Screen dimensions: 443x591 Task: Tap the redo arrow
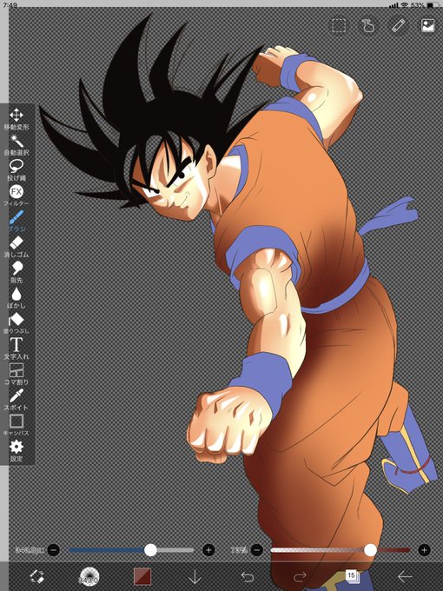coord(300,576)
